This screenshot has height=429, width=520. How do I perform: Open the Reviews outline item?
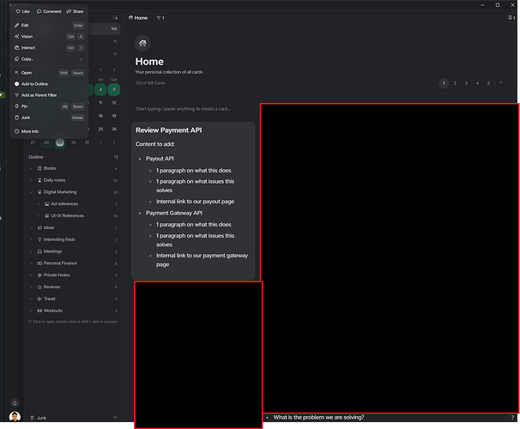pos(74,287)
